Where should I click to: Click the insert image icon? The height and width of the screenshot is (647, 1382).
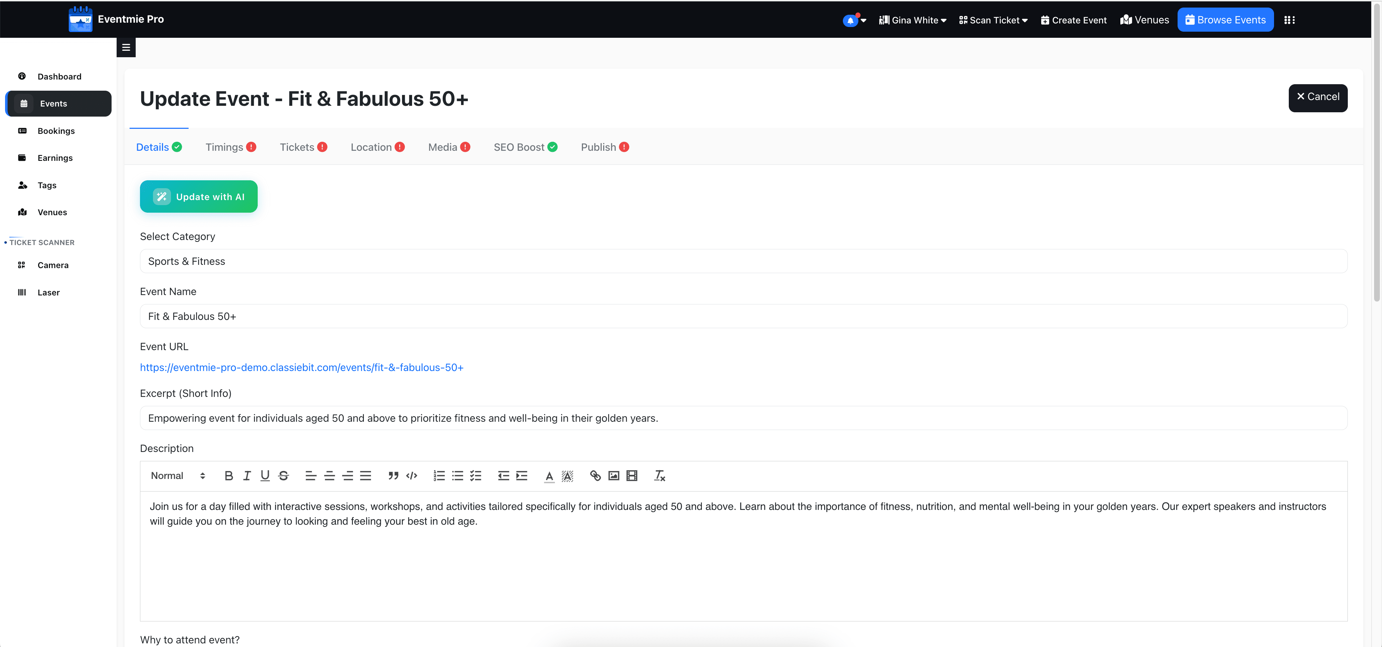(x=614, y=476)
